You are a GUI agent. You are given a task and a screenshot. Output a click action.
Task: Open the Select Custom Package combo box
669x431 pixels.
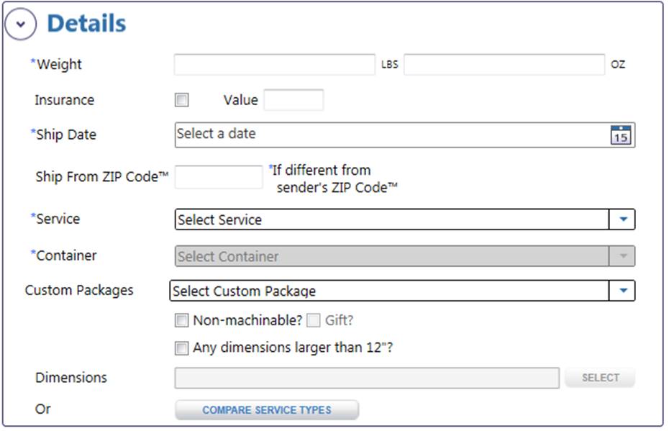click(402, 291)
